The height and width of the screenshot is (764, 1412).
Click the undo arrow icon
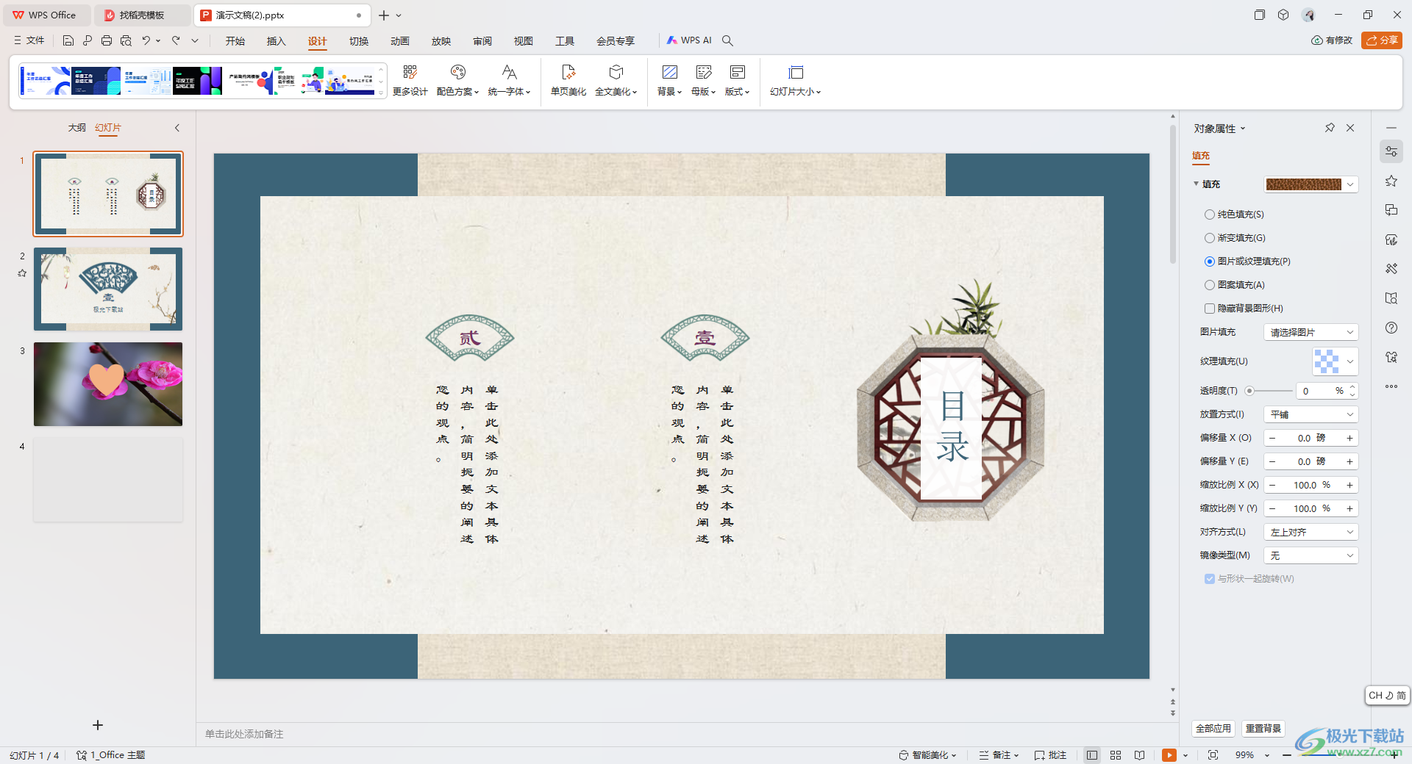tap(146, 40)
